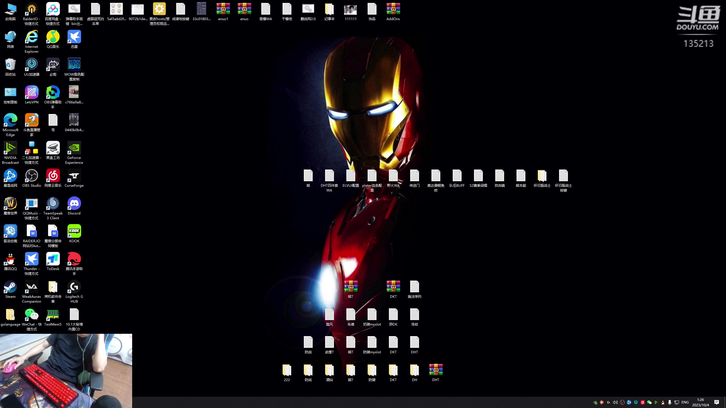
Task: Open the 回收站 recycle bin
Action: click(10, 68)
